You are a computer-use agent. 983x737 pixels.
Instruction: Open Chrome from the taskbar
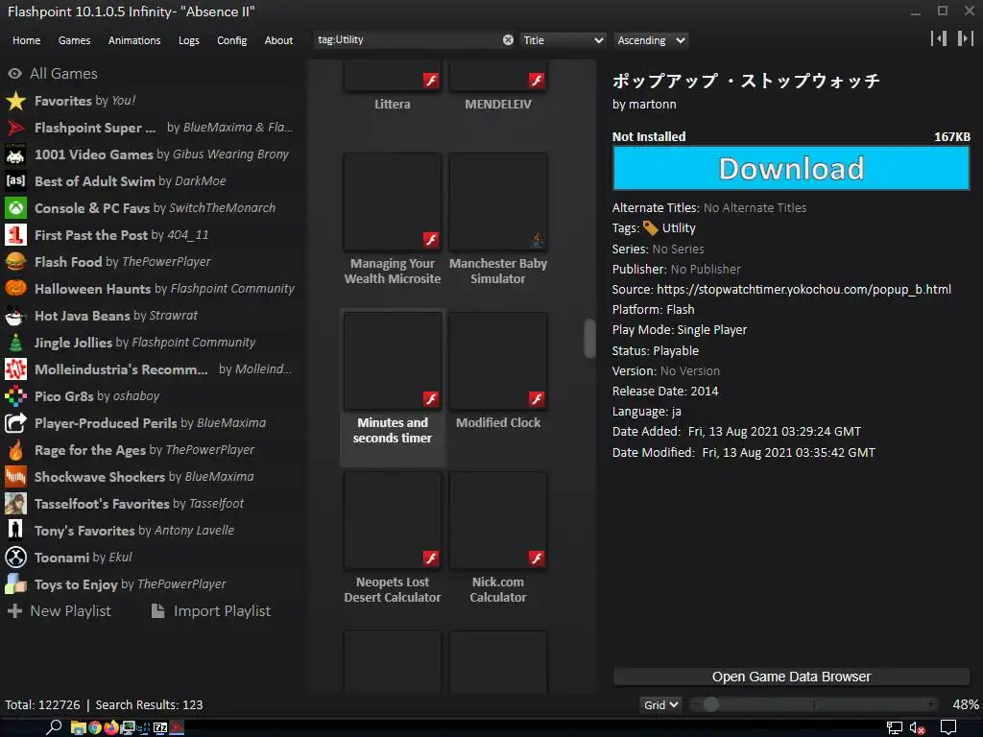point(95,727)
